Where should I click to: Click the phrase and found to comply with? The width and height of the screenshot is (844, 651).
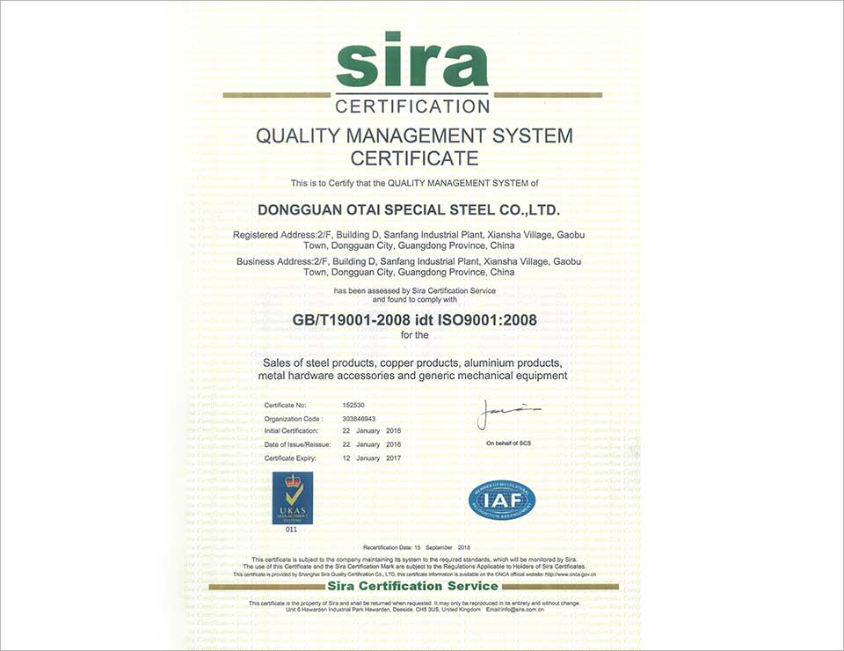click(414, 299)
